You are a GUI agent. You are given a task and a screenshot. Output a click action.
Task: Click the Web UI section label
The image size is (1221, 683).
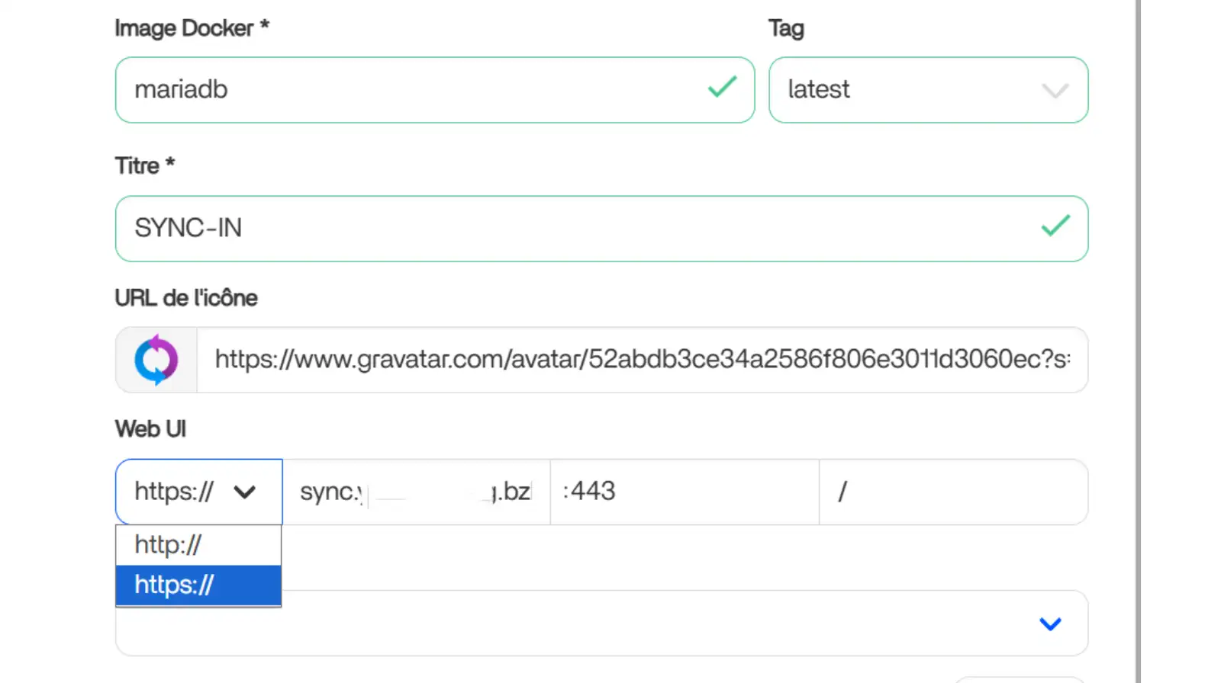tap(150, 429)
